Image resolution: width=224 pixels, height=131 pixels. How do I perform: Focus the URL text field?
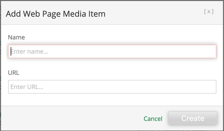pyautogui.click(x=112, y=87)
